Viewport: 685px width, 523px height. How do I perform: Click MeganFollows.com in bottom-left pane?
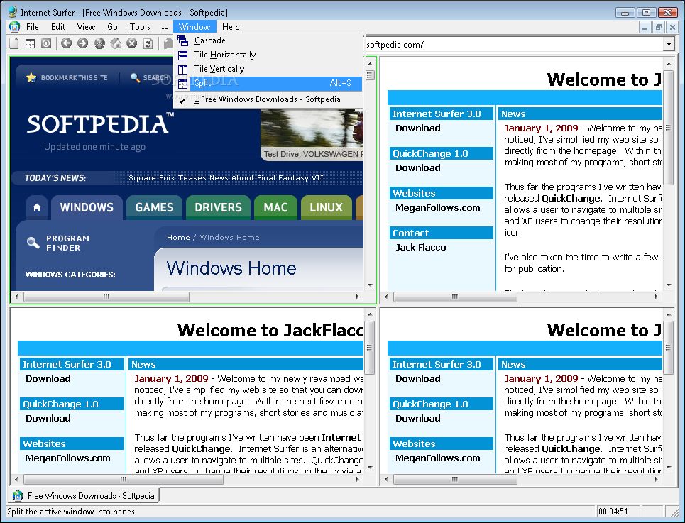tap(67, 458)
